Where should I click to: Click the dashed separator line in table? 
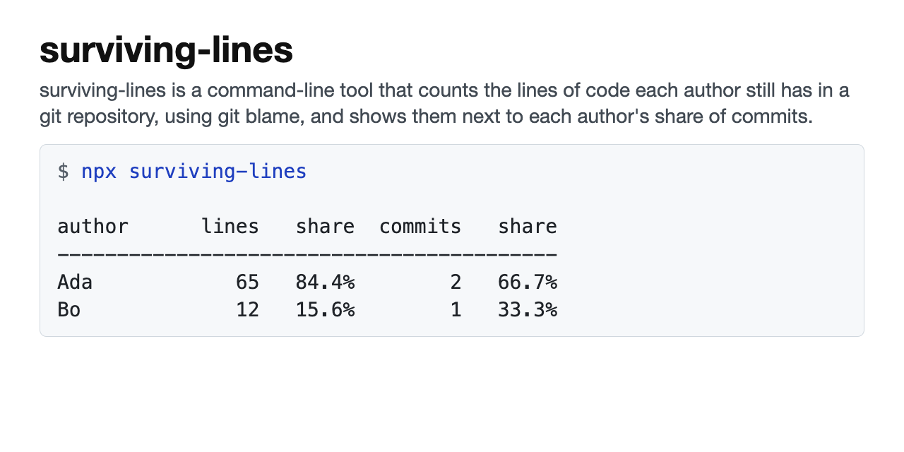pyautogui.click(x=307, y=254)
